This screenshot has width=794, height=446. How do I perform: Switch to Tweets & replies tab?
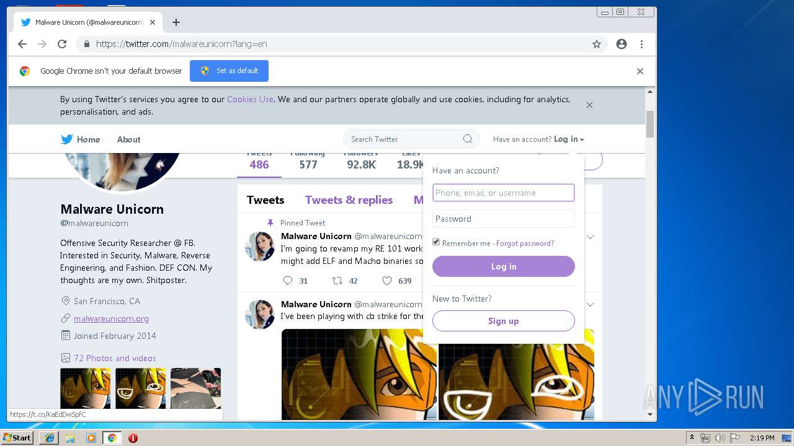click(349, 200)
